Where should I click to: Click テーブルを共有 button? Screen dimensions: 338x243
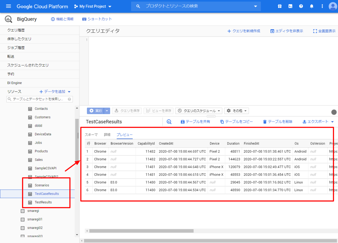(195, 122)
